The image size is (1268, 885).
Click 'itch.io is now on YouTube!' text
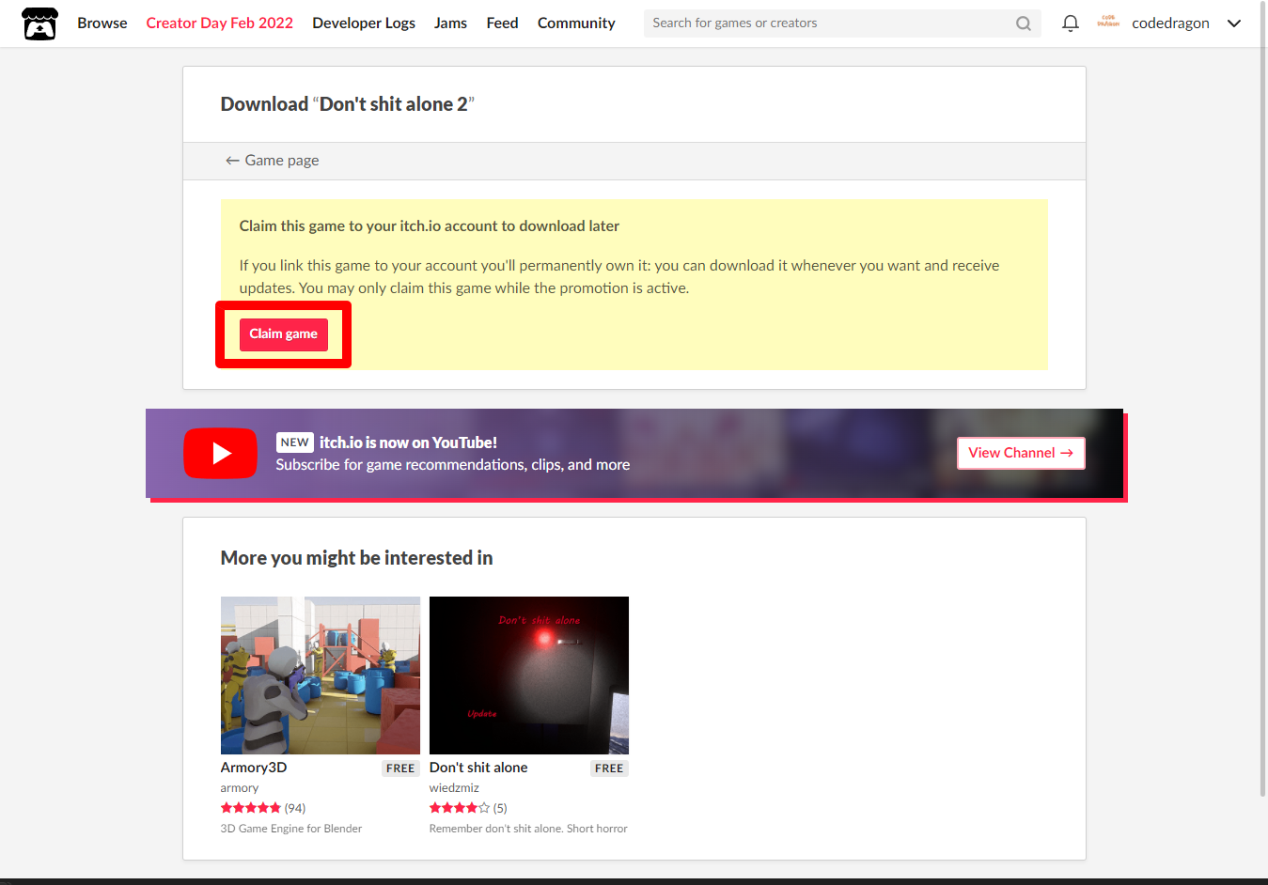pos(408,442)
